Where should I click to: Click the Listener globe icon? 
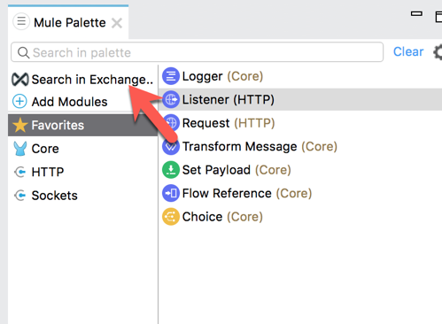click(x=171, y=99)
